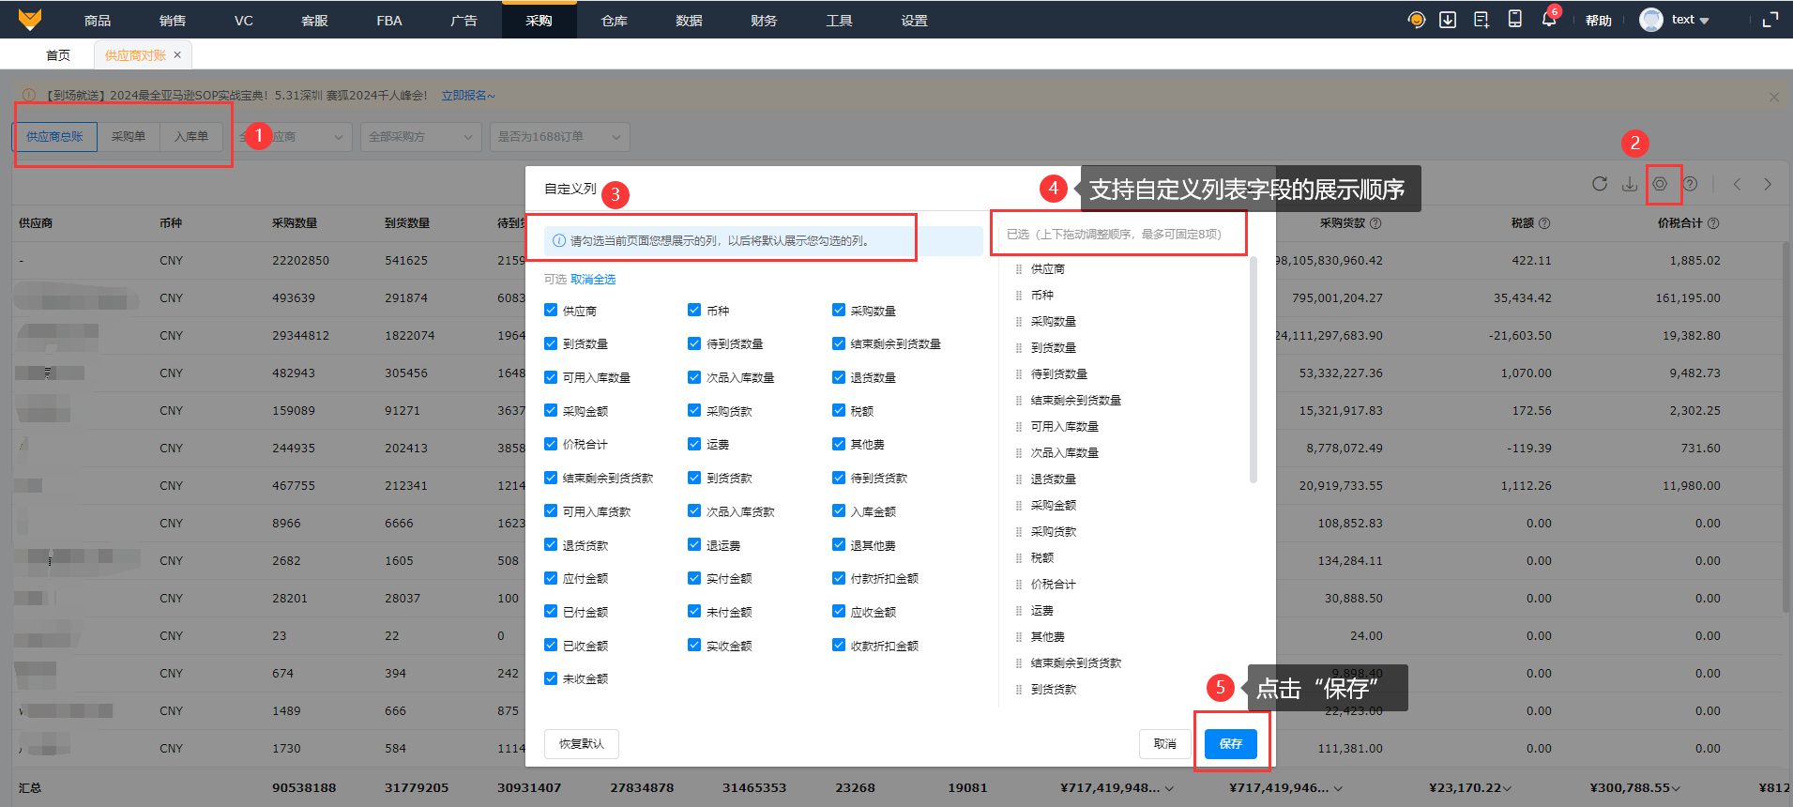
Task: Switch to the 入库单 tab
Action: coord(191,137)
